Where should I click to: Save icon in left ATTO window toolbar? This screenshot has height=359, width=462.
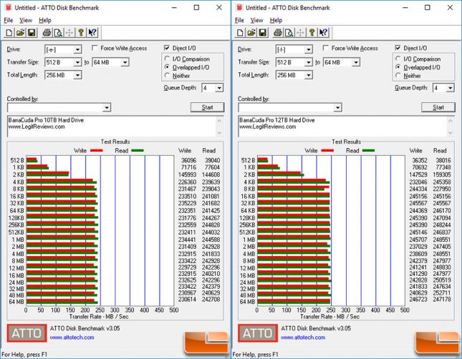click(32, 32)
